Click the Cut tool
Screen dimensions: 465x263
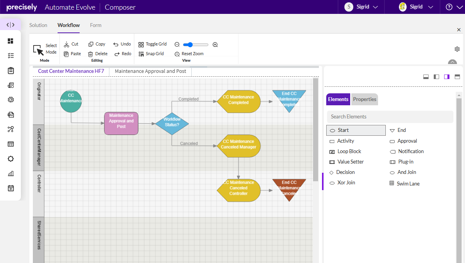click(71, 44)
